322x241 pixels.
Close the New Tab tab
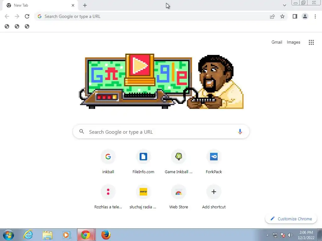pyautogui.click(x=73, y=5)
